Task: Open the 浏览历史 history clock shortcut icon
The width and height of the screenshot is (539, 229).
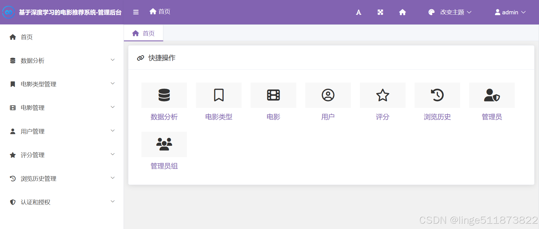Action: [437, 95]
